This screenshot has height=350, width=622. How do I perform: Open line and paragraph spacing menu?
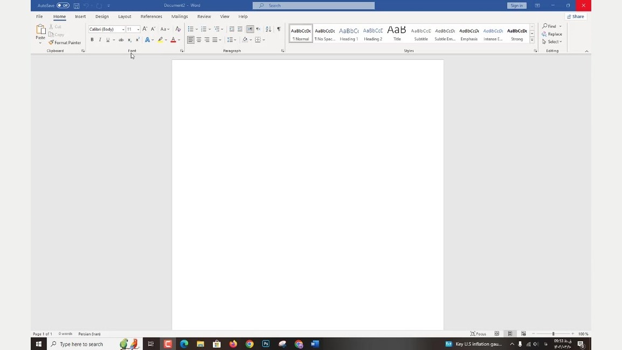pos(232,40)
